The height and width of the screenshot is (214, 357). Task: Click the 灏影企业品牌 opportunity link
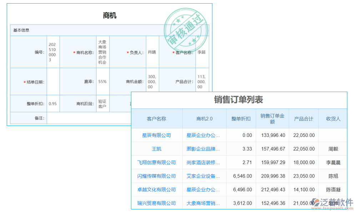[x=204, y=149]
